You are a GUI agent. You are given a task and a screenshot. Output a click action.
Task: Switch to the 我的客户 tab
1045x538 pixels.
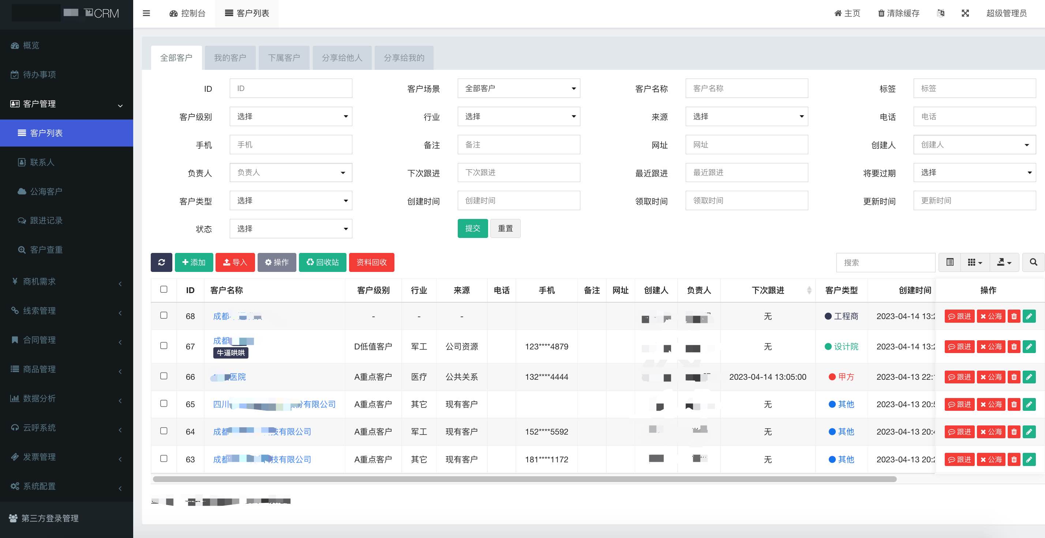pyautogui.click(x=230, y=58)
